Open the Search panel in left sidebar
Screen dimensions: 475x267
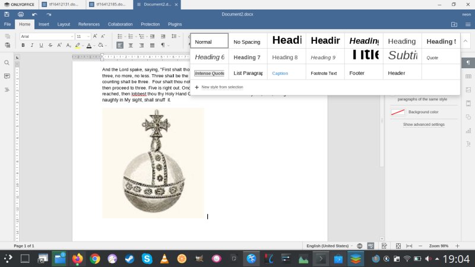click(7, 62)
